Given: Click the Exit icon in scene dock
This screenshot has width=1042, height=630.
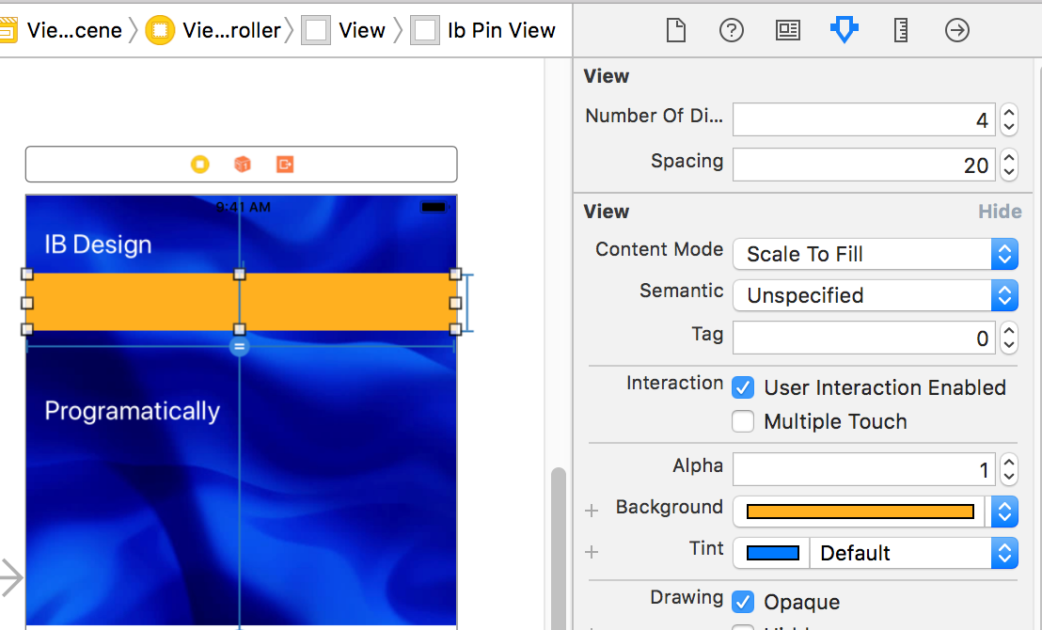Looking at the screenshot, I should (x=285, y=165).
